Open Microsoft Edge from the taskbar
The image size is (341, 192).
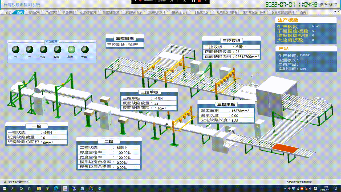(x=56, y=189)
